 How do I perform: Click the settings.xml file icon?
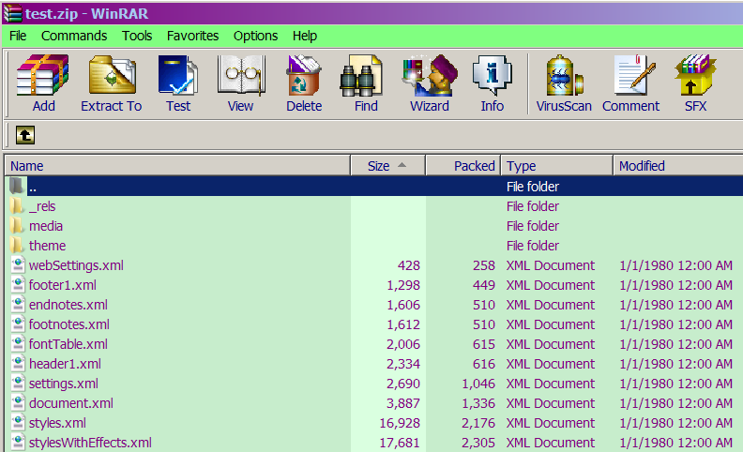click(x=18, y=383)
